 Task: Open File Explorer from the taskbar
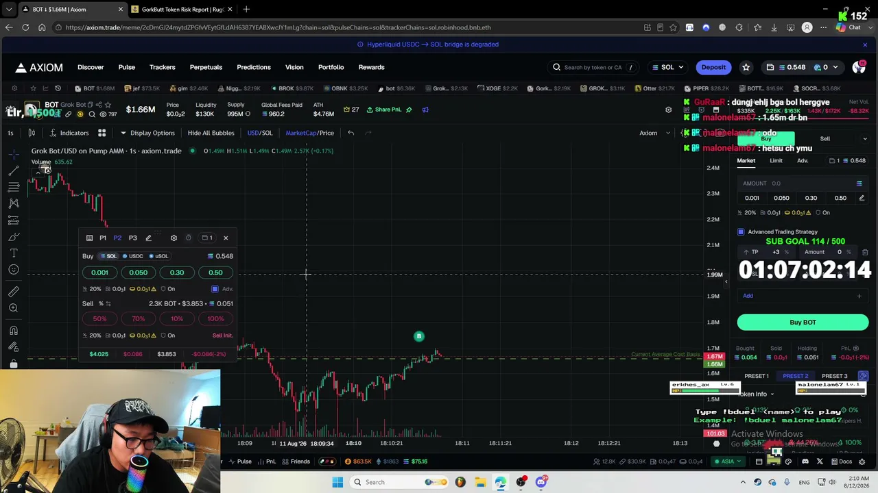(480, 482)
